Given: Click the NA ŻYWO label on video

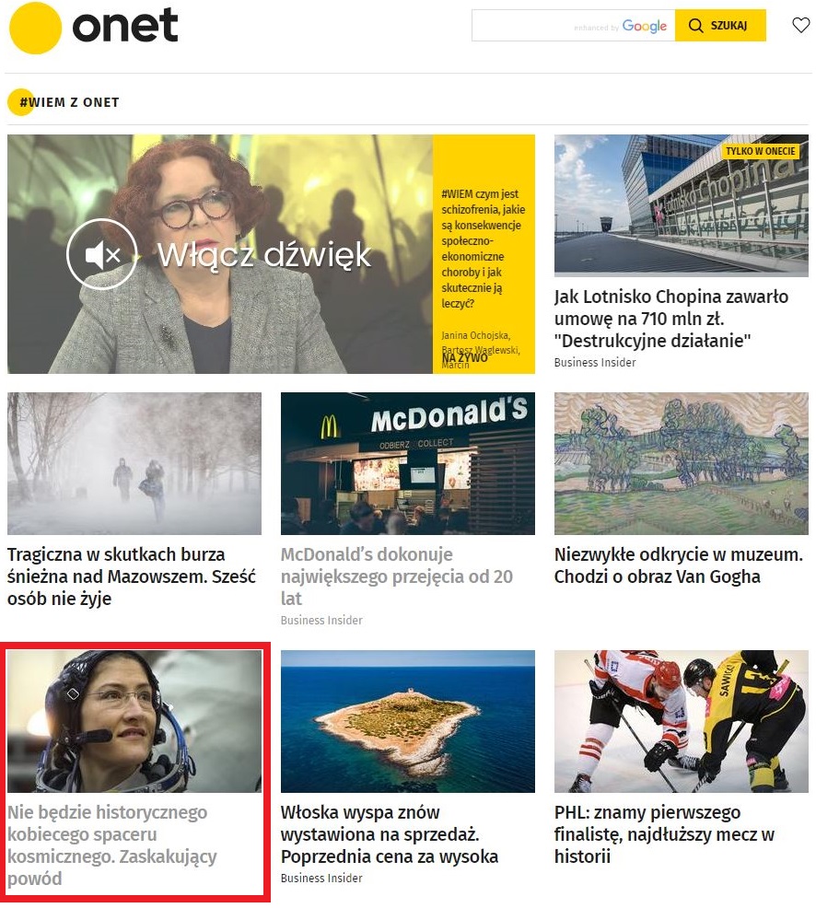Looking at the screenshot, I should [465, 357].
